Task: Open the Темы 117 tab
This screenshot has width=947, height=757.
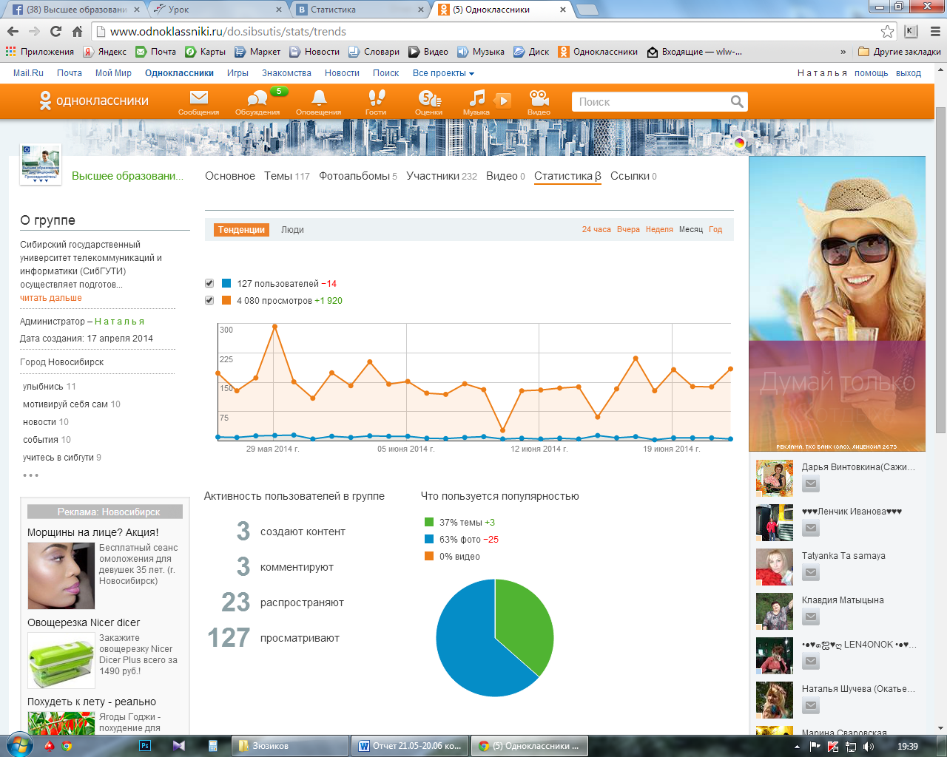Action: tap(287, 176)
